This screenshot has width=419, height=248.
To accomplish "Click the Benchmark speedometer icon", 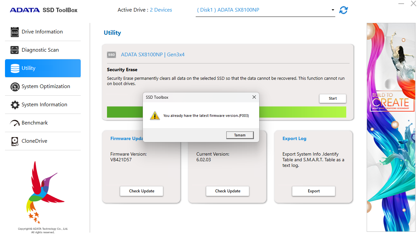I will coord(15,123).
